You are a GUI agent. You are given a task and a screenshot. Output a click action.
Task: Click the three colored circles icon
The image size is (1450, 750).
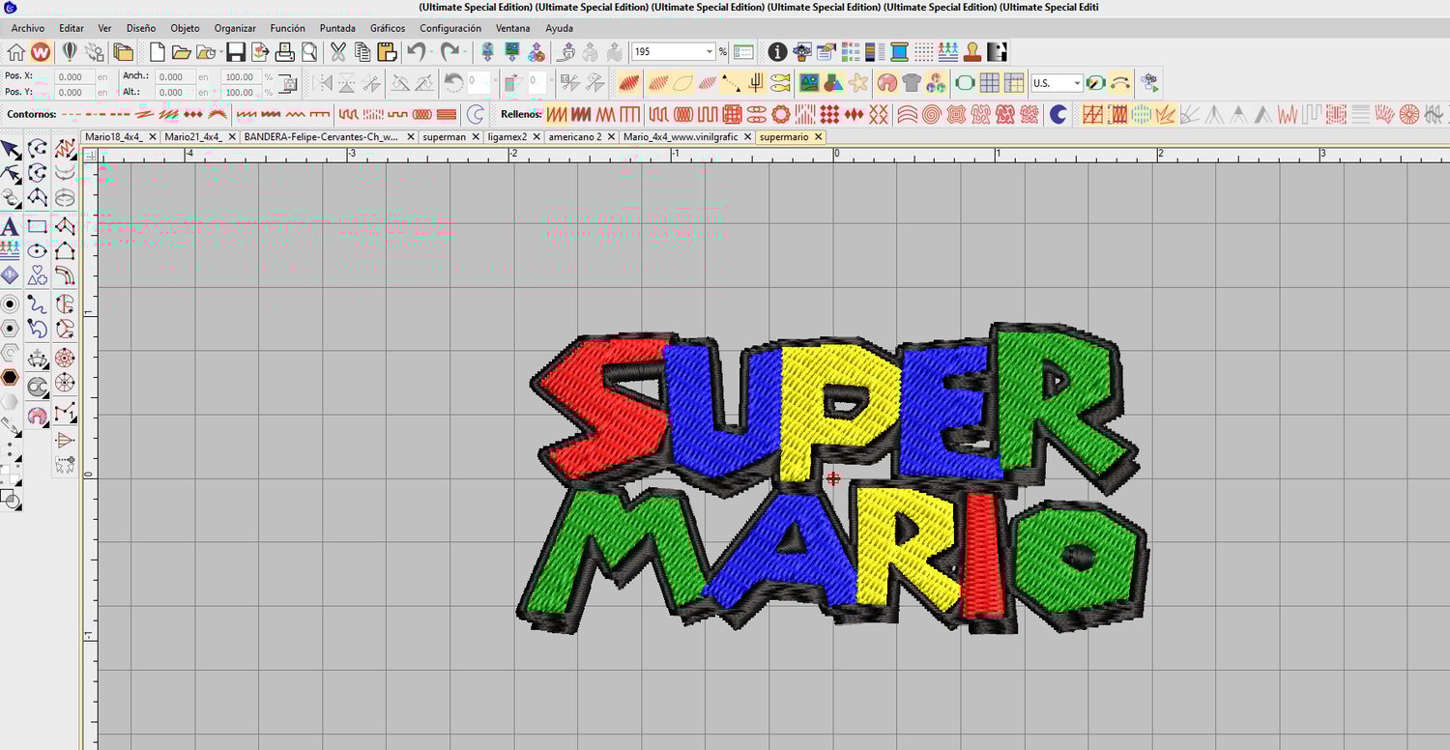[x=935, y=83]
